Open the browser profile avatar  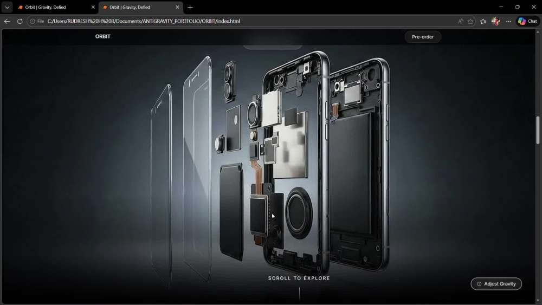coord(496,21)
